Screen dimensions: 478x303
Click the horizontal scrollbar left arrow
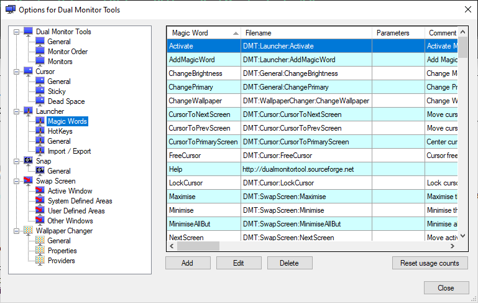pos(172,246)
